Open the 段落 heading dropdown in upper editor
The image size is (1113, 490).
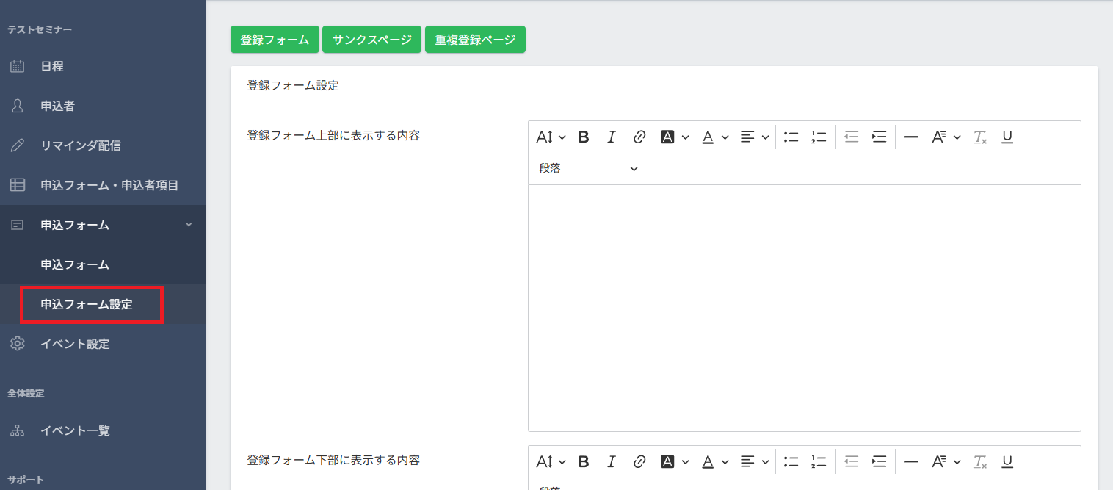tap(588, 169)
